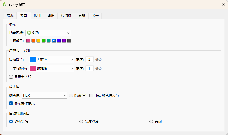Choose the purple theme color swatch

64,41
